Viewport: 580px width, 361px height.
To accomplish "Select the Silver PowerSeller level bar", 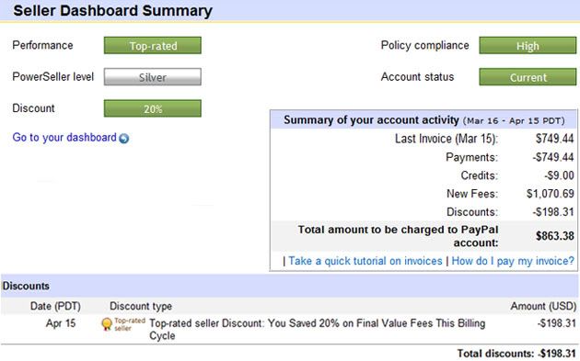I will pos(153,77).
